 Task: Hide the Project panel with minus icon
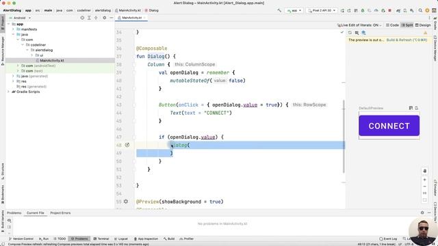coord(111,18)
